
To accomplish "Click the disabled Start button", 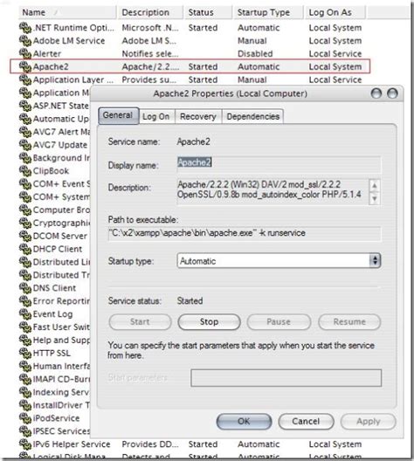I will [x=140, y=321].
